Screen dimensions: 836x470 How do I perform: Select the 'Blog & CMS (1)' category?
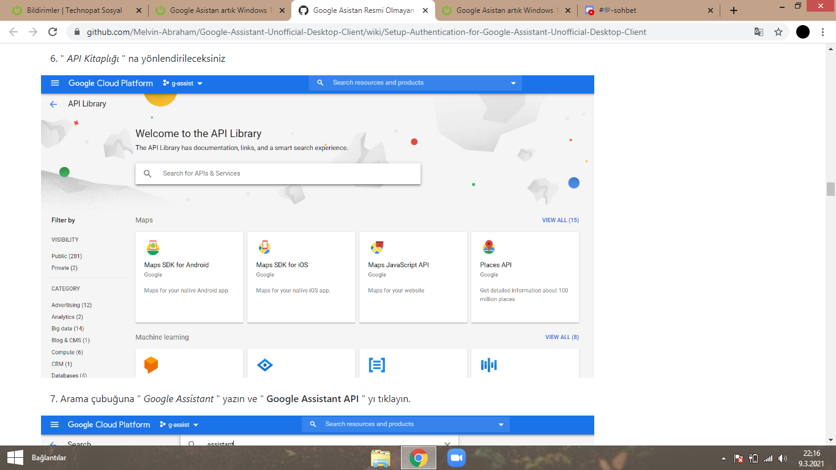70,340
